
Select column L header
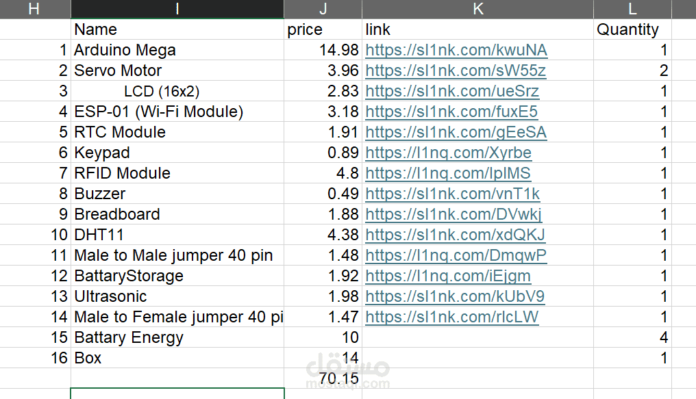(x=632, y=9)
